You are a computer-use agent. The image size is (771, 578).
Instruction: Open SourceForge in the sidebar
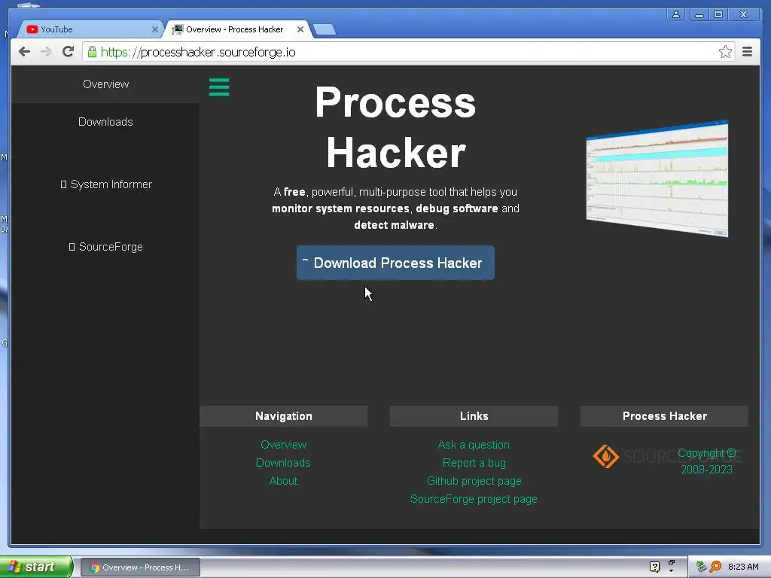105,247
